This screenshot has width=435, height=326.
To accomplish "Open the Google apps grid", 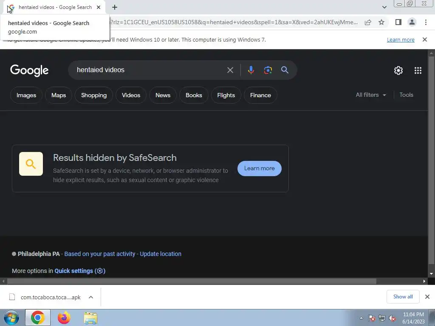I will 418,70.
